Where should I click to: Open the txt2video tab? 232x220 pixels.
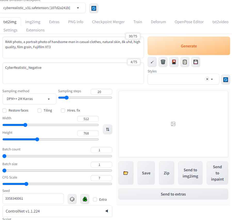click(220, 22)
